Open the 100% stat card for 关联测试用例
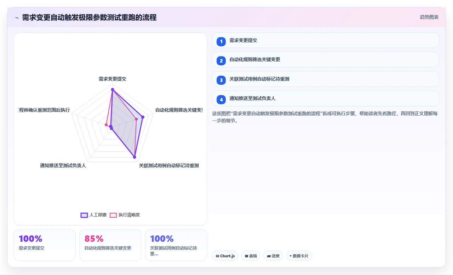The width and height of the screenshot is (453, 275). click(176, 245)
